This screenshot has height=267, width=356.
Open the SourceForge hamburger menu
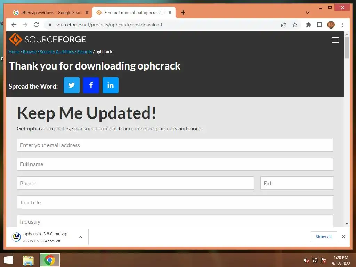pos(335,40)
